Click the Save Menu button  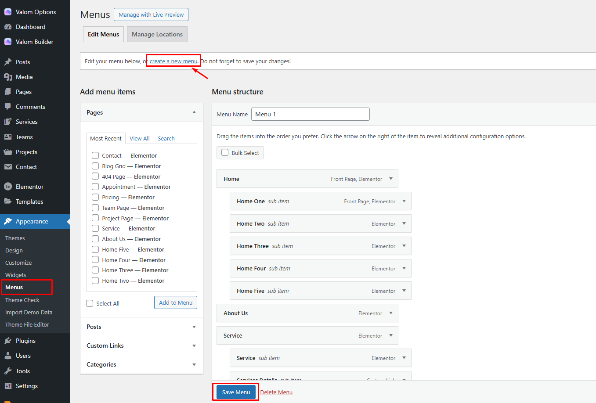pyautogui.click(x=236, y=392)
